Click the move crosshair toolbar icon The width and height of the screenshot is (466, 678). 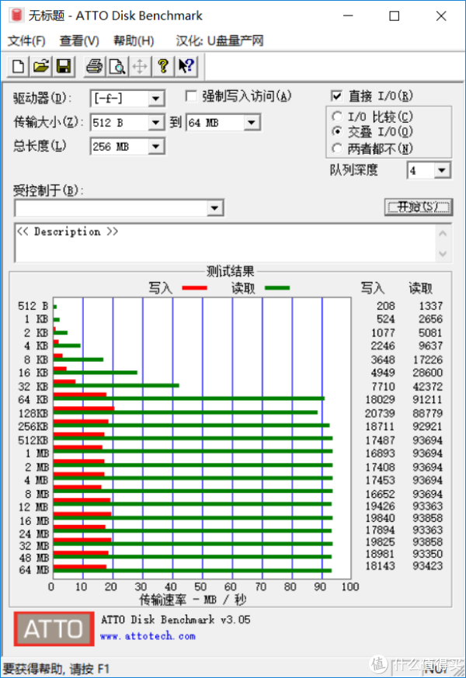[x=140, y=67]
